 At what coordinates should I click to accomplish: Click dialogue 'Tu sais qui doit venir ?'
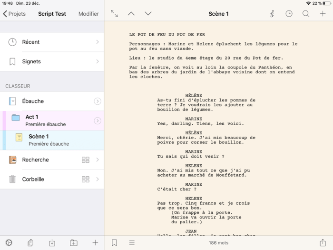[191, 156]
